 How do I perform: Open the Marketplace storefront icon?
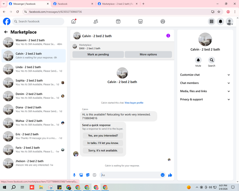point(141,21)
